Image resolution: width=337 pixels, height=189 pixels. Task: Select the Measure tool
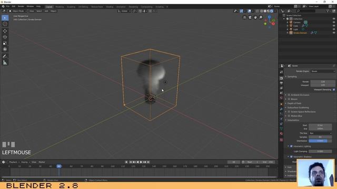[5, 62]
